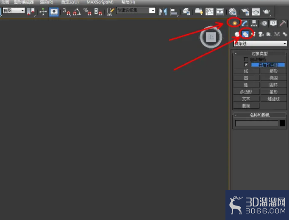Click the ViewCube top face
Image resolution: width=289 pixels, height=220 pixels.
tap(211, 37)
